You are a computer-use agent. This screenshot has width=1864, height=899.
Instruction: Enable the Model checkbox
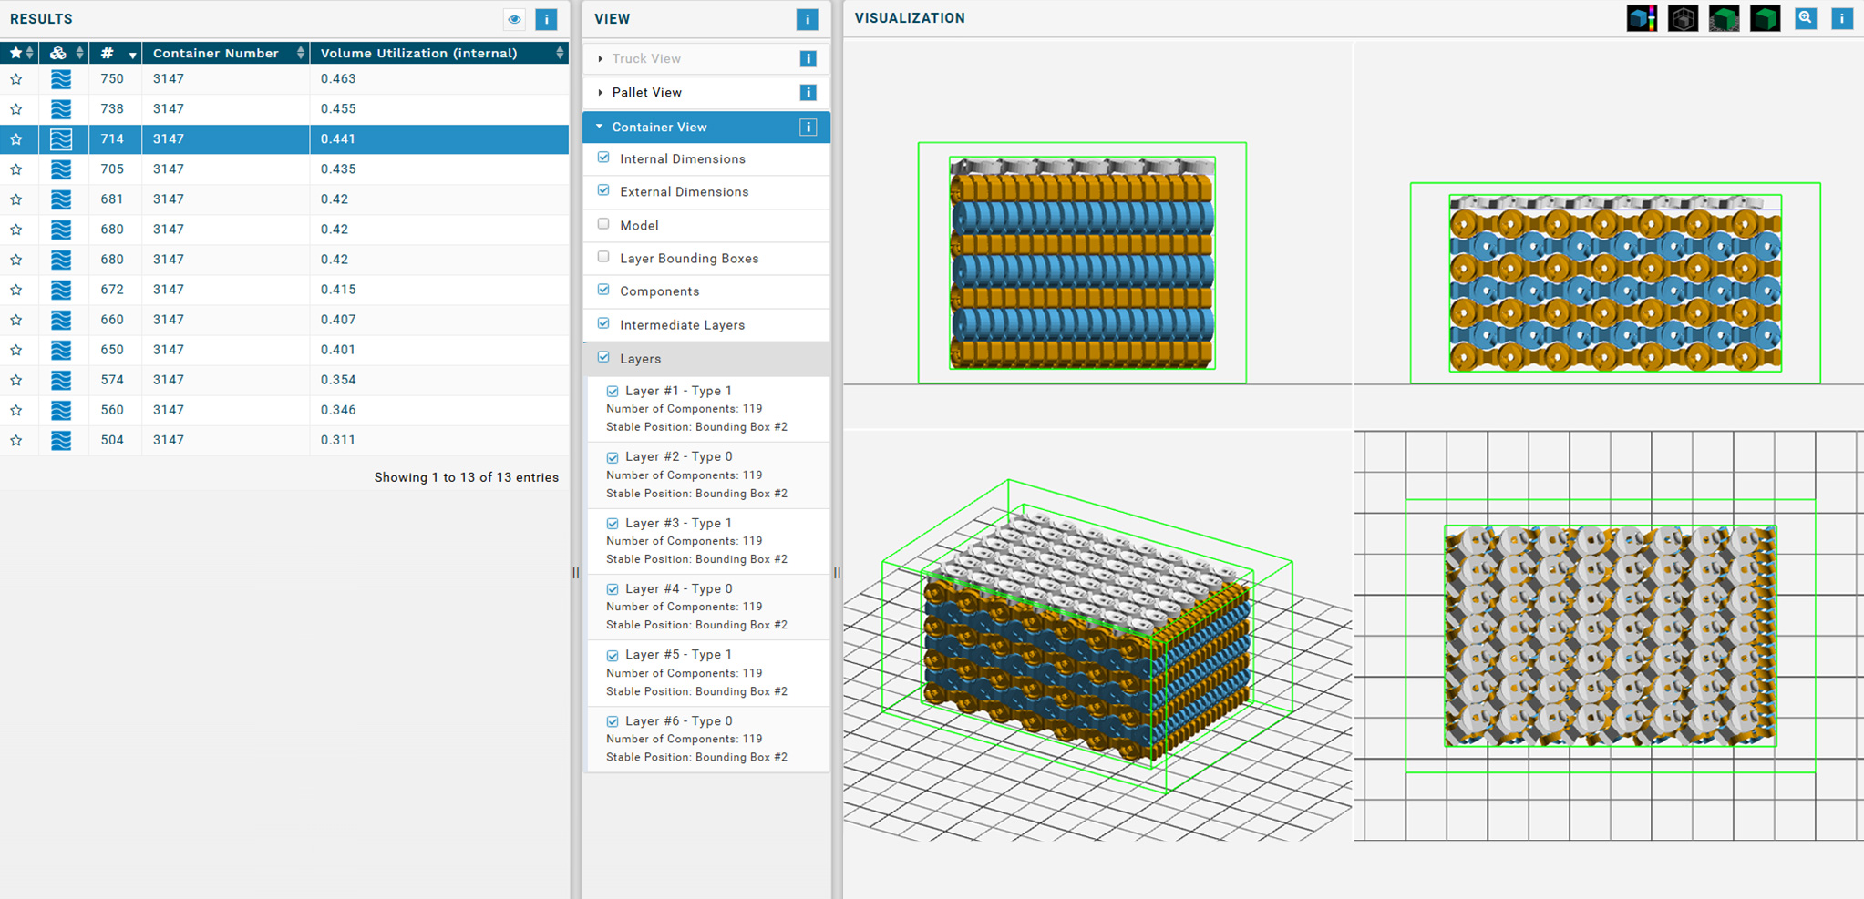coord(603,224)
